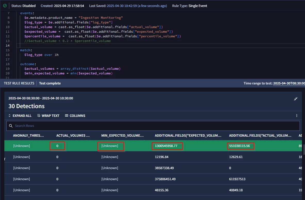
Task: Click the cell showing 40849.18
Action: [x=236, y=190]
